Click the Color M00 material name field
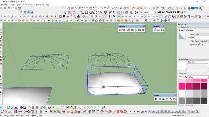This screenshot has height=117, width=209. point(198,62)
